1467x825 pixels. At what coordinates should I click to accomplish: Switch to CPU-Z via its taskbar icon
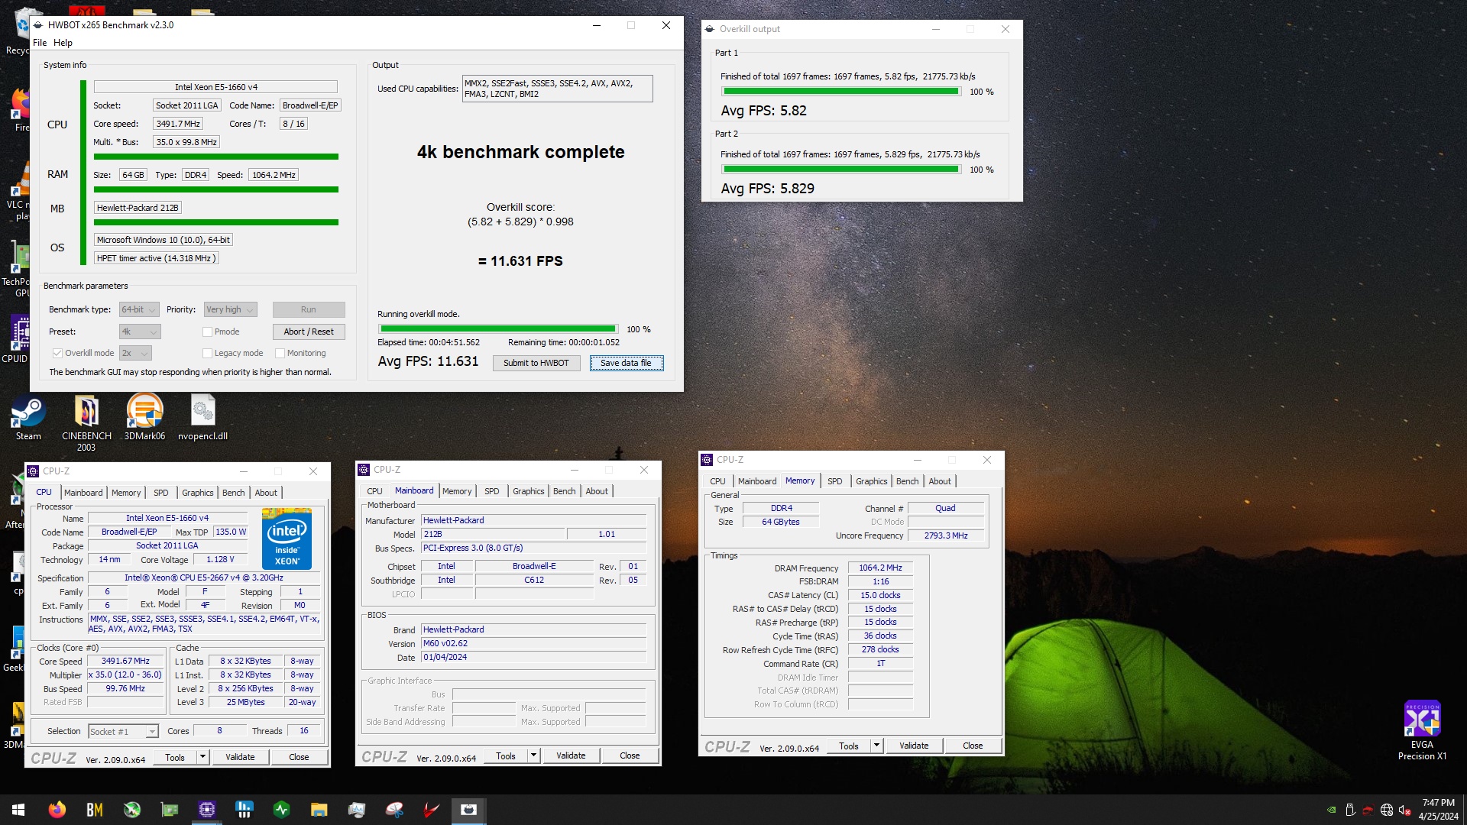[207, 810]
